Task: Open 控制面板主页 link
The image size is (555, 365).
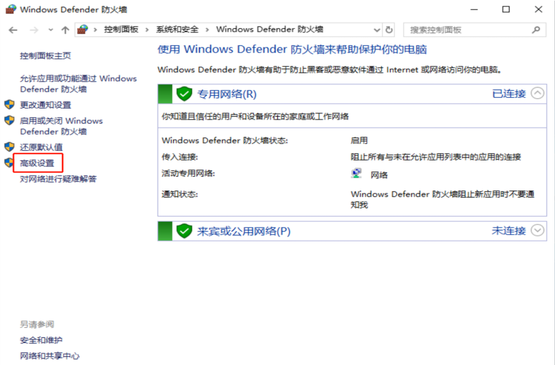Action: 45,55
